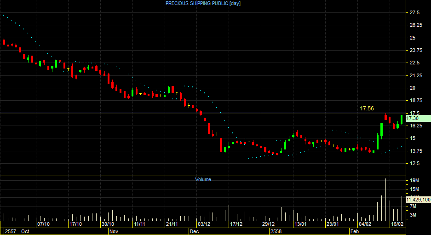
Task: Select the Dec month label
Action: (x=194, y=231)
